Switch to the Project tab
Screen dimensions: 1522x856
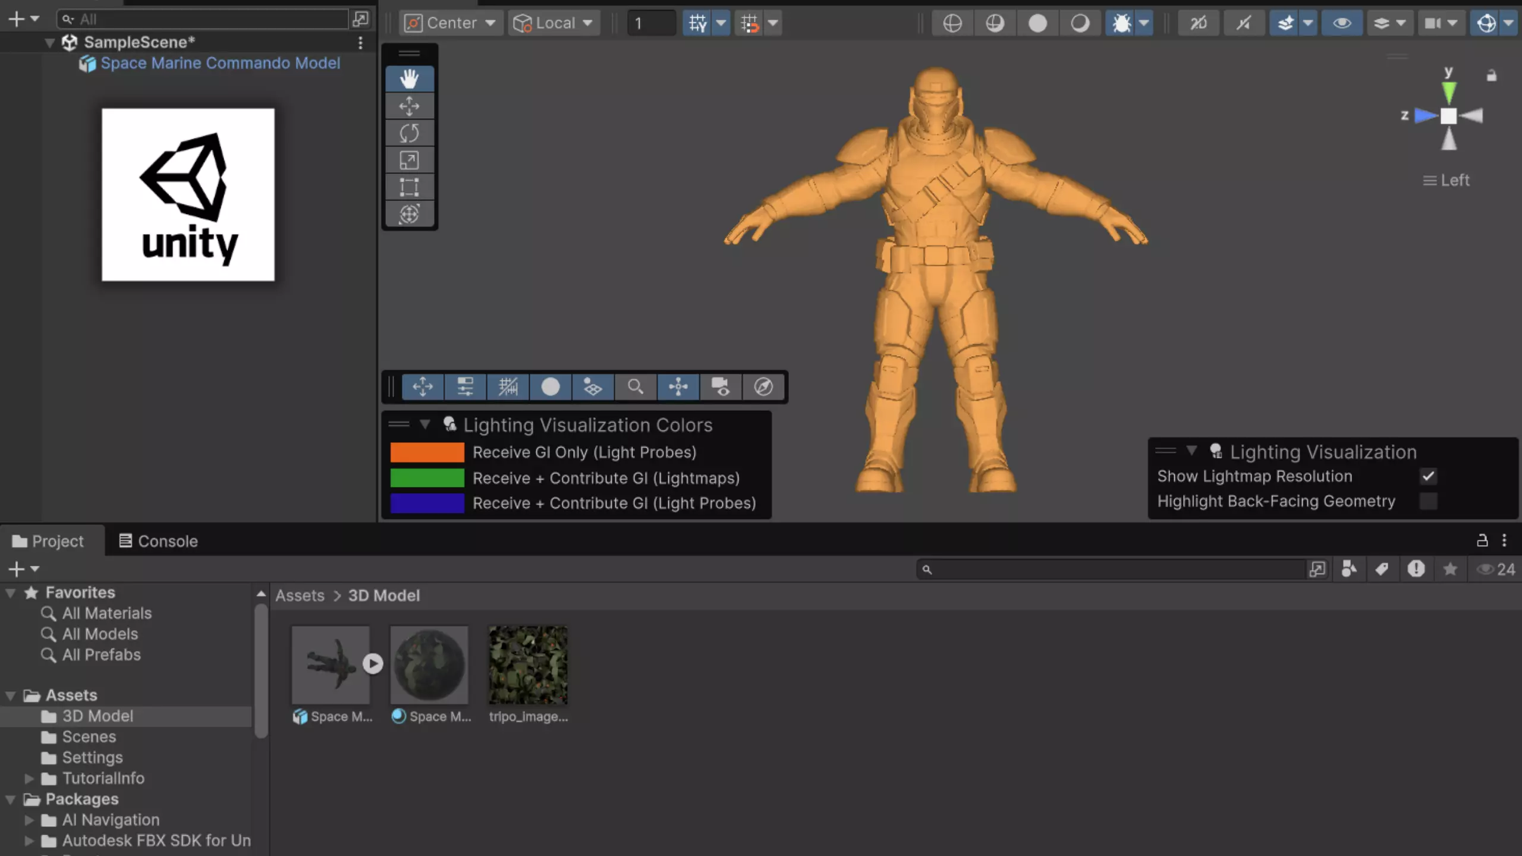pyautogui.click(x=49, y=541)
